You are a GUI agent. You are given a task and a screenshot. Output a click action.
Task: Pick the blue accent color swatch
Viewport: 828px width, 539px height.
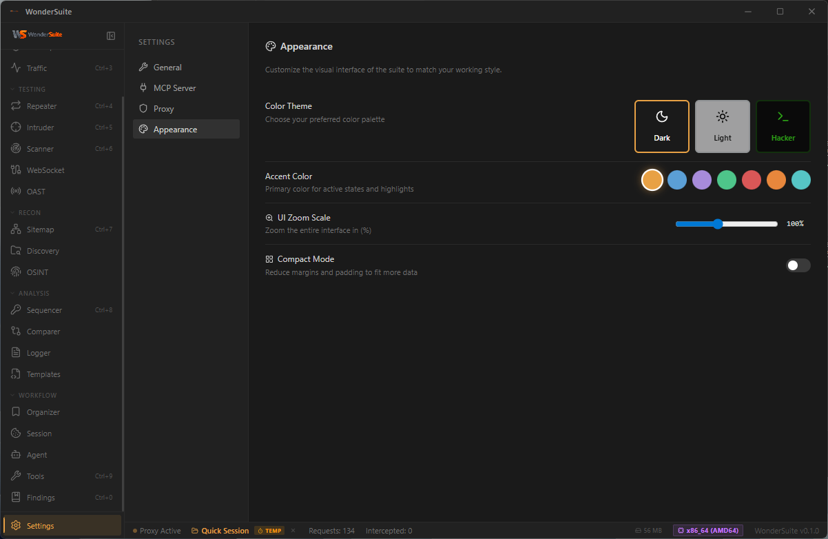click(677, 180)
